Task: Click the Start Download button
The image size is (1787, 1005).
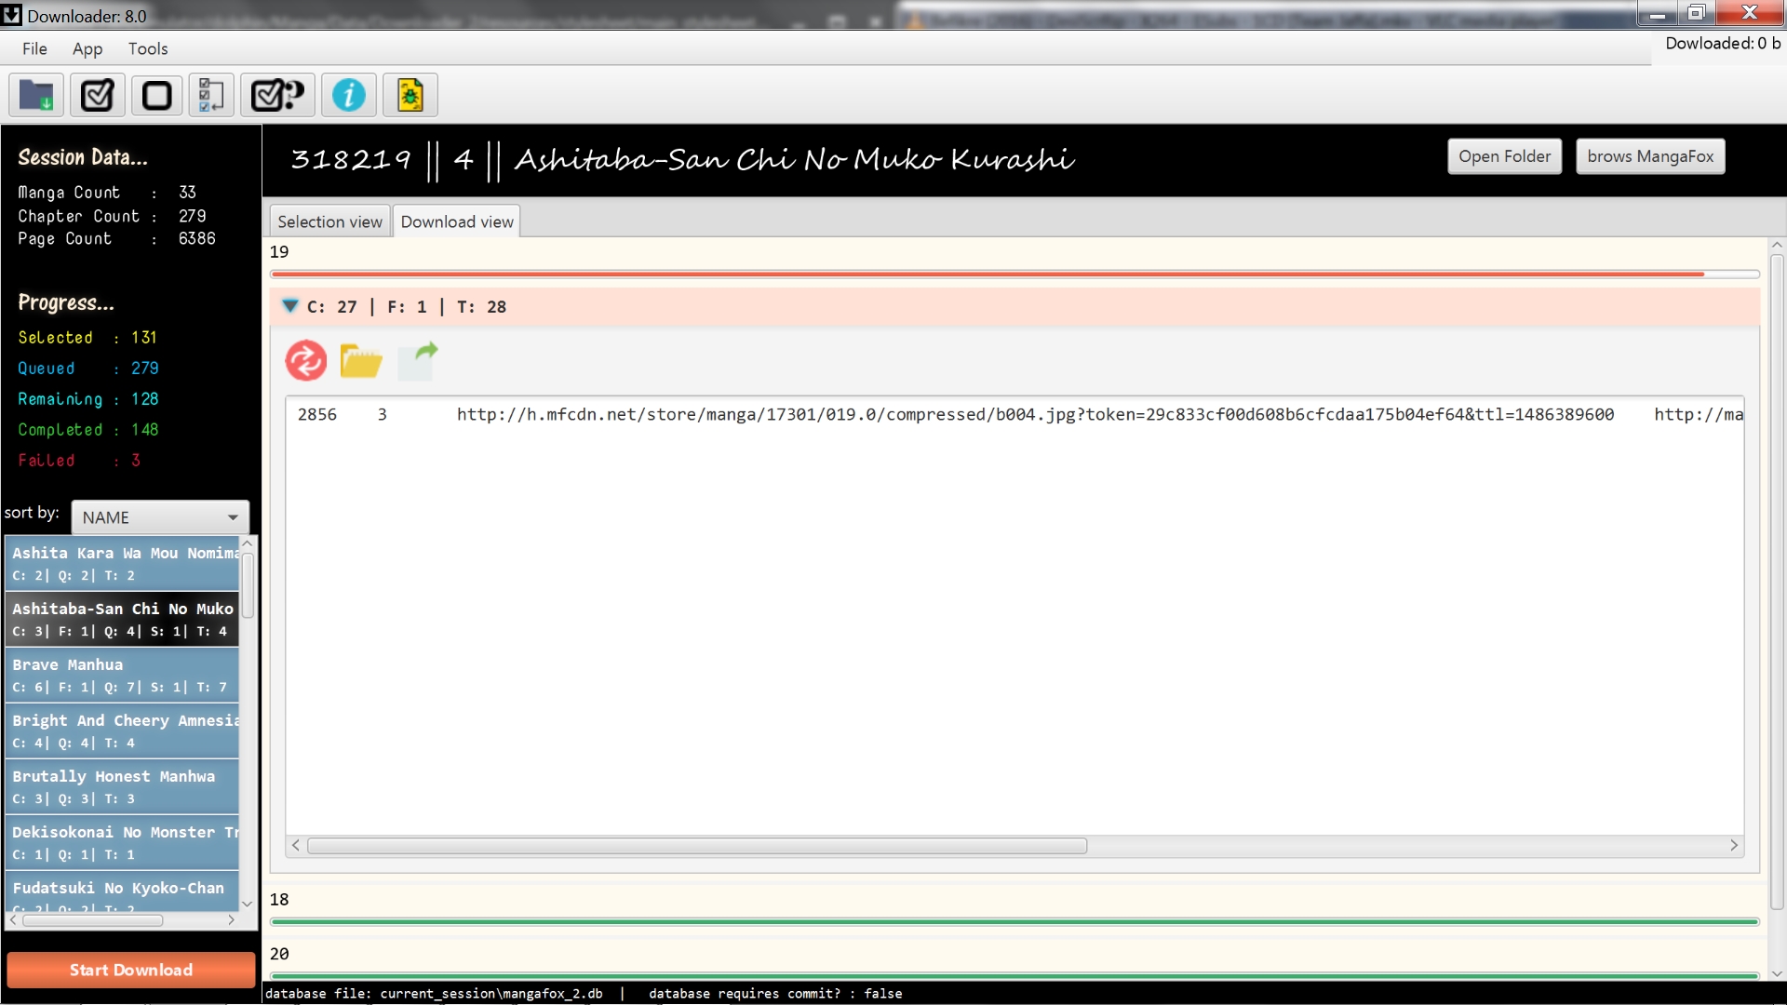Action: tap(131, 970)
